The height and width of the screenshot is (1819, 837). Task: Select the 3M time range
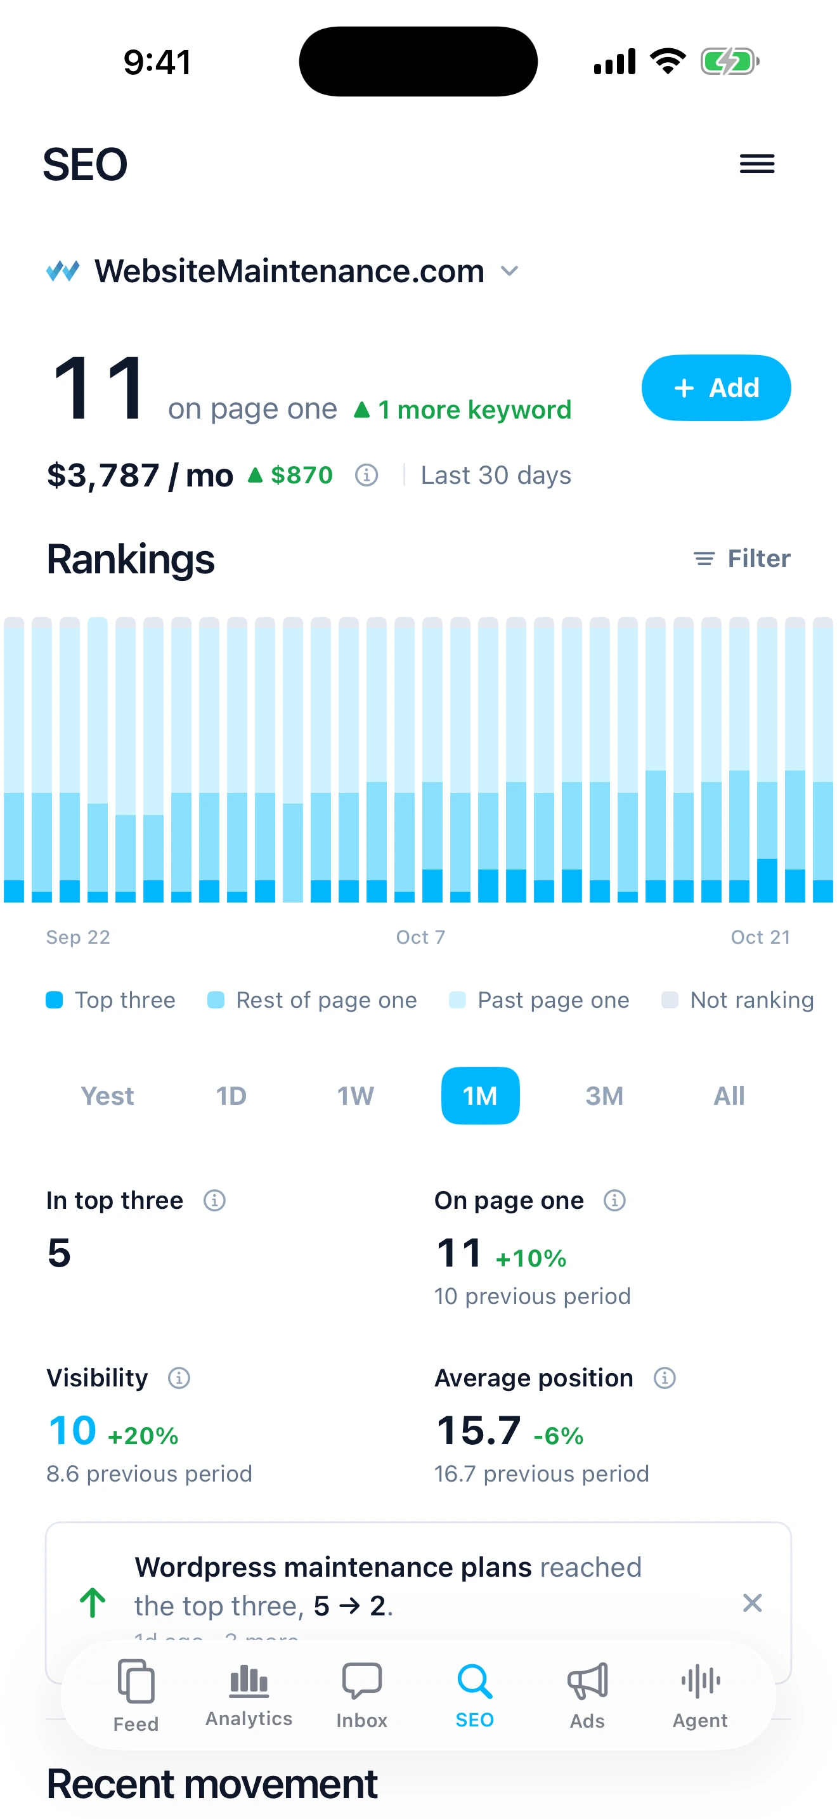604,1096
